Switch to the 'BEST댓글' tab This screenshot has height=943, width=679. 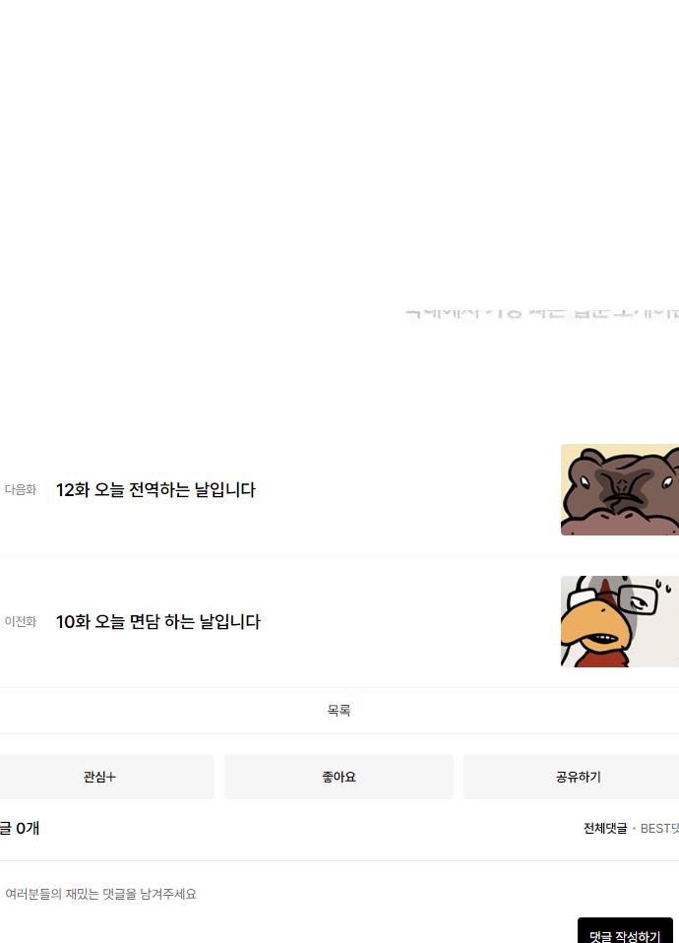(659, 828)
